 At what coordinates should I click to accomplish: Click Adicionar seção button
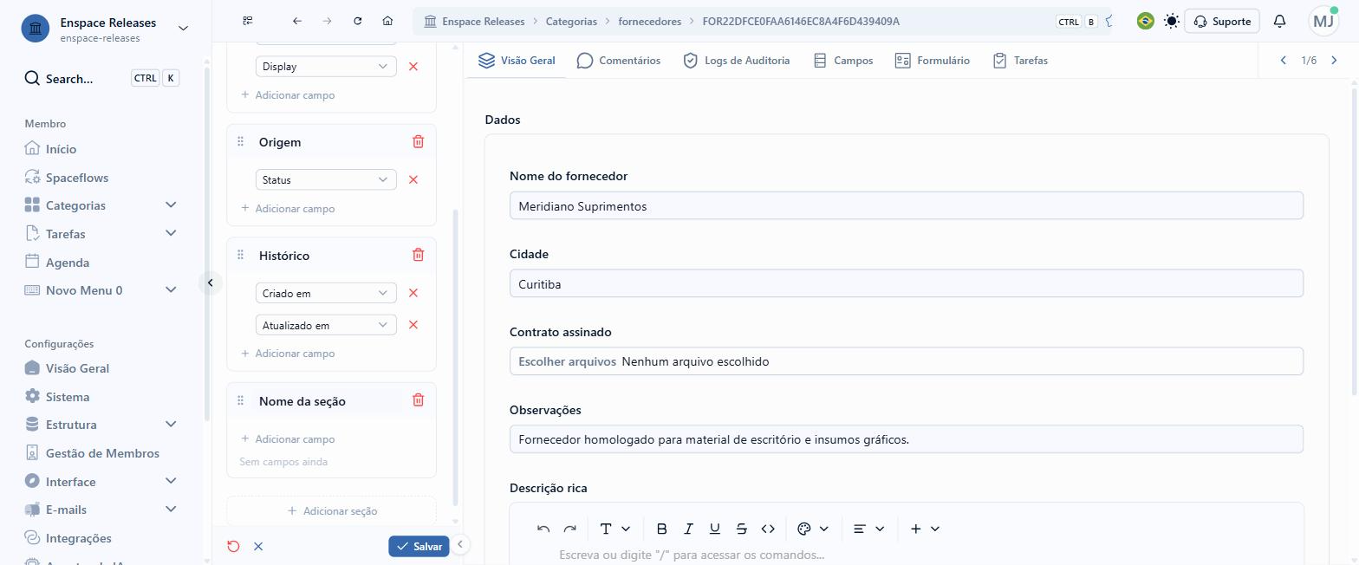[331, 511]
